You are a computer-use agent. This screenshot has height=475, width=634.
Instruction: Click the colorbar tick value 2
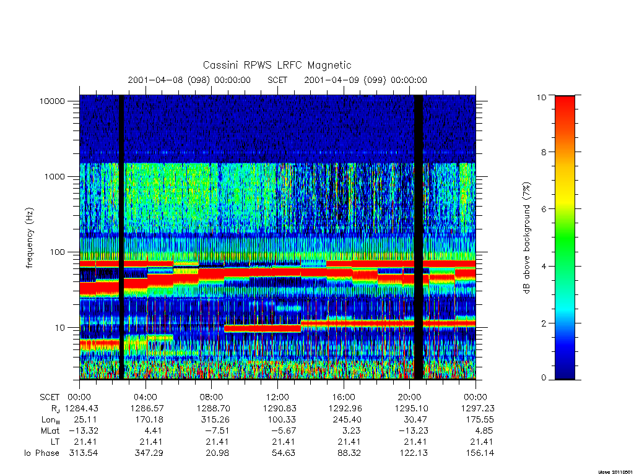tap(544, 323)
